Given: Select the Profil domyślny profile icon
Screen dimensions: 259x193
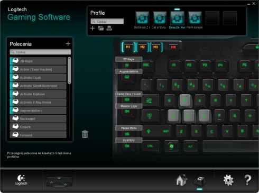Looking at the screenshot, I should tap(195, 18).
